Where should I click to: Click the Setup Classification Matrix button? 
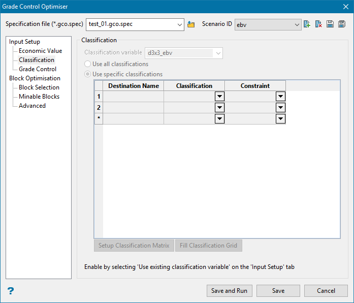click(134, 246)
